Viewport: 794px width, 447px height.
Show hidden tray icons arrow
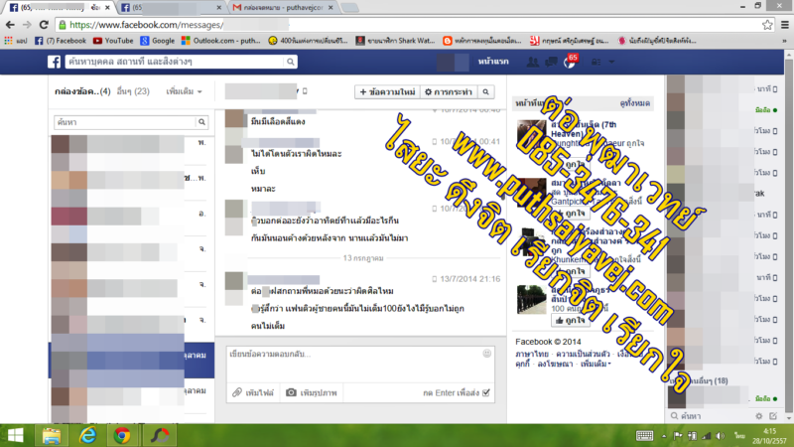664,436
